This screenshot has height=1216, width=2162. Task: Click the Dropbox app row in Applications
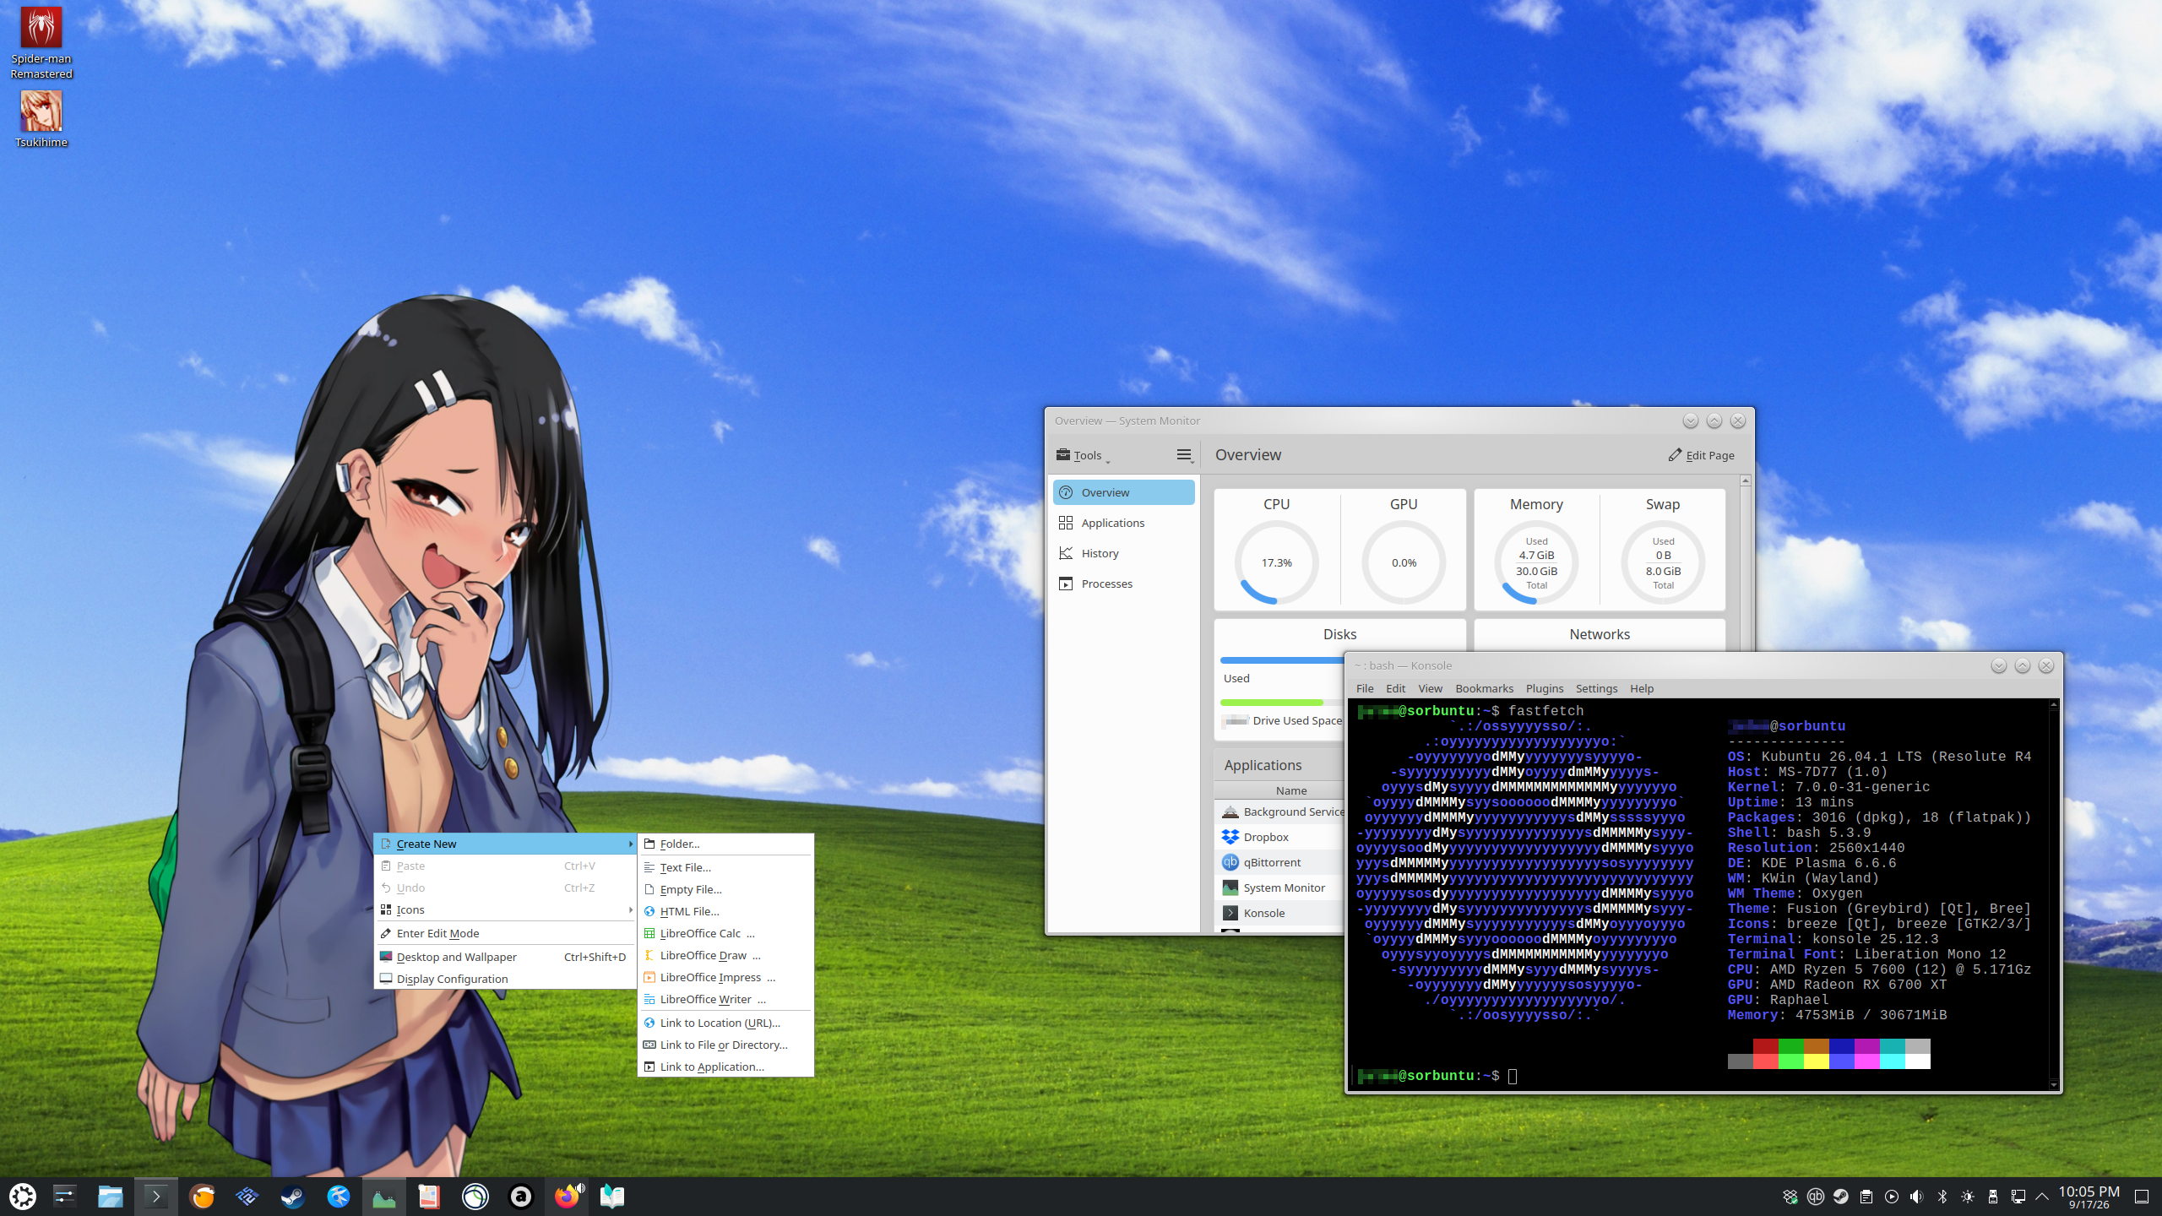(1281, 837)
